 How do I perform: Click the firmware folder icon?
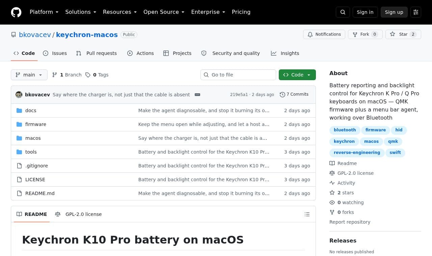[x=19, y=124]
